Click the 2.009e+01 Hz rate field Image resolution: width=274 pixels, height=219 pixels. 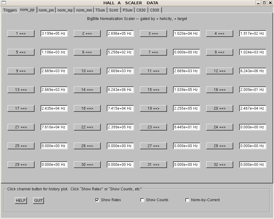(253, 90)
